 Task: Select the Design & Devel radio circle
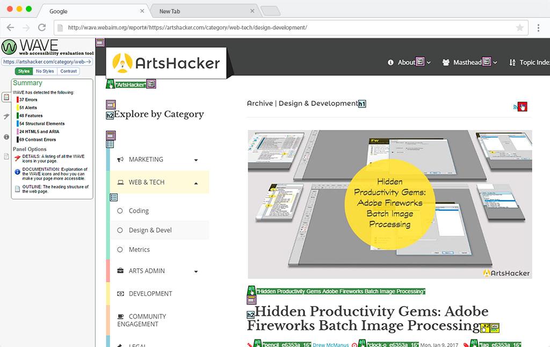(120, 230)
